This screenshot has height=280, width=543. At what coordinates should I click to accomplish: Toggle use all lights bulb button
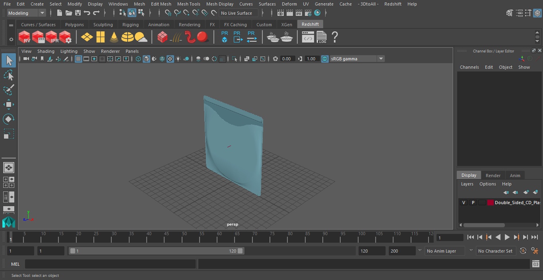[x=178, y=59]
